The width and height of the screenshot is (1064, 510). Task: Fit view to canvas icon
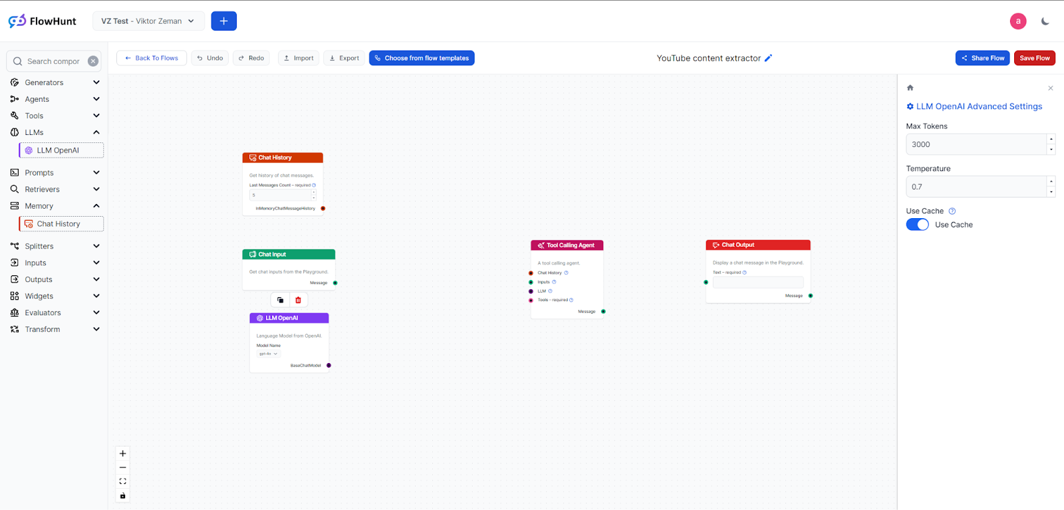[122, 481]
